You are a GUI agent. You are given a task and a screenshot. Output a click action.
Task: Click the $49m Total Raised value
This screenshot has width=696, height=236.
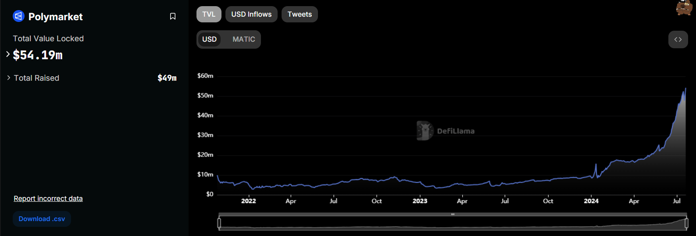[x=167, y=78]
